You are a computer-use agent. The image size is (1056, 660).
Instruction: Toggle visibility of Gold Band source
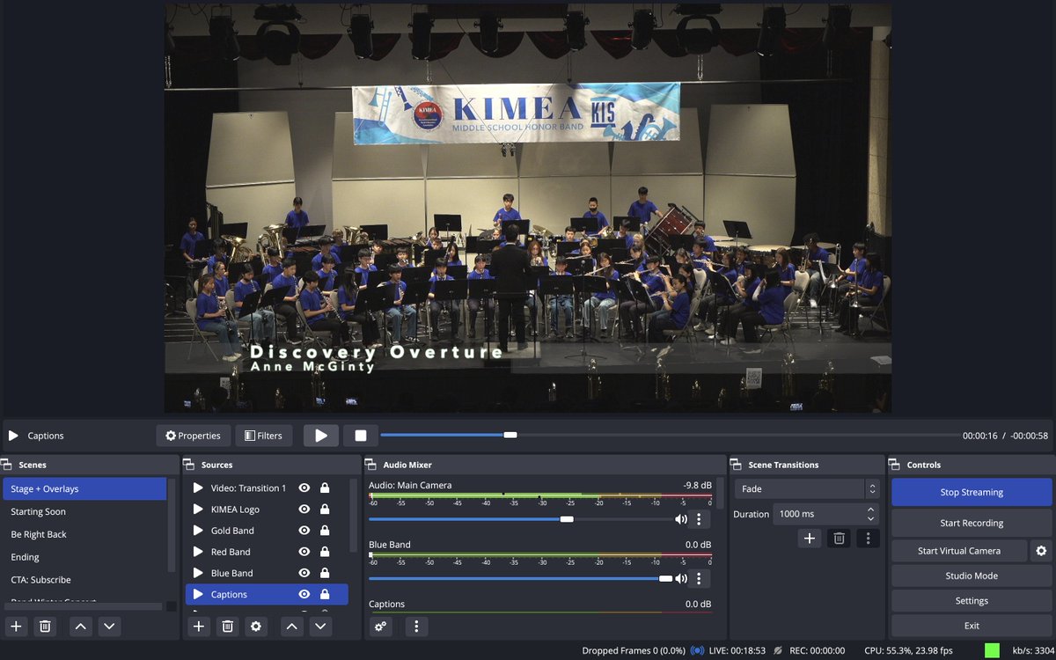pyautogui.click(x=304, y=531)
